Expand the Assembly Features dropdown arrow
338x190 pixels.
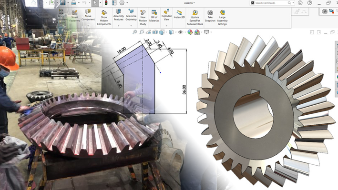tap(119, 26)
